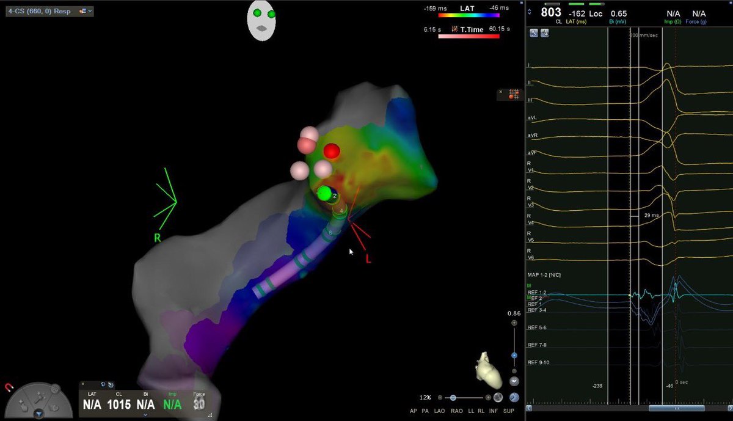The width and height of the screenshot is (733, 421).
Task: Click the -46 window marker label
Action: pos(669,386)
